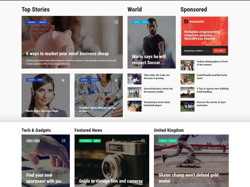This screenshot has width=250, height=187.
Task: Open 'Could Ronaldo lead Red Socks team?'
Action: 212,77
